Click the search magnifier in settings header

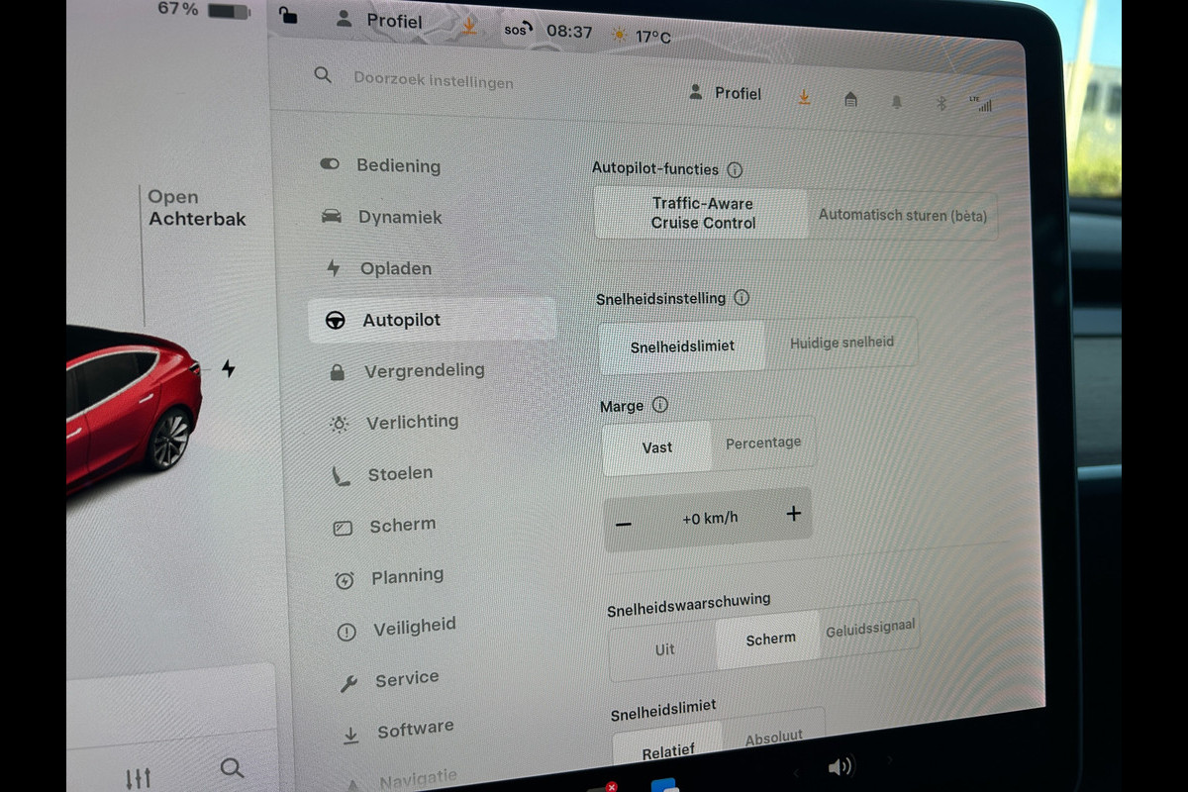(323, 74)
